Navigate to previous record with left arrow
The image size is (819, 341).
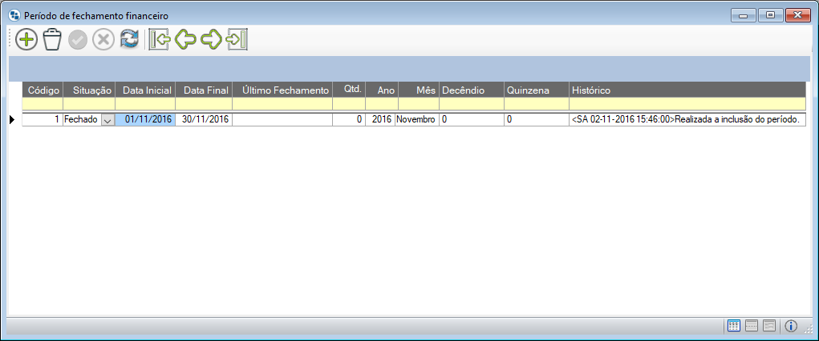coord(185,40)
